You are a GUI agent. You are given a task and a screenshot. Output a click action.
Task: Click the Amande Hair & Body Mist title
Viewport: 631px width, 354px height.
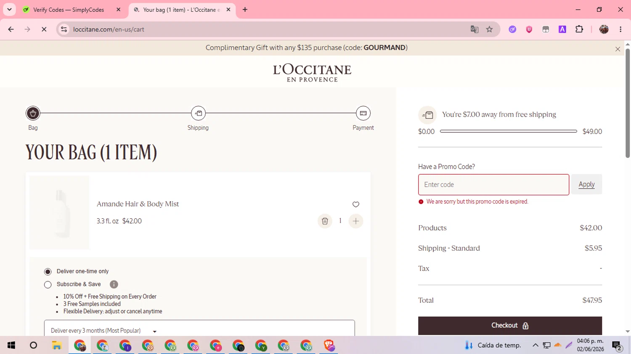[x=138, y=204]
